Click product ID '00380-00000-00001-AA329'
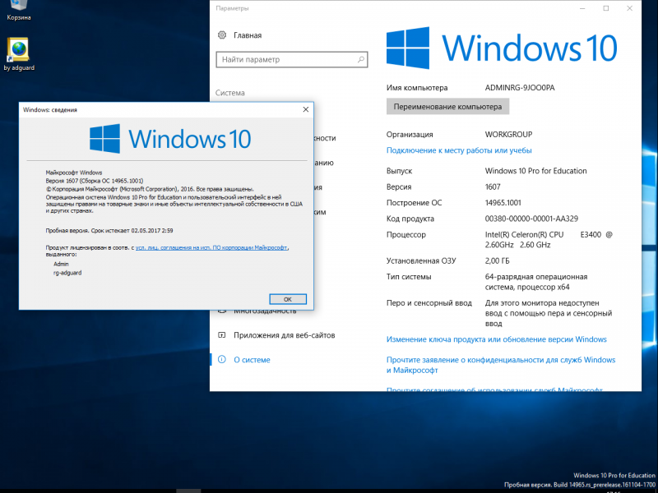Screen dimensions: 658x493 click(x=531, y=219)
